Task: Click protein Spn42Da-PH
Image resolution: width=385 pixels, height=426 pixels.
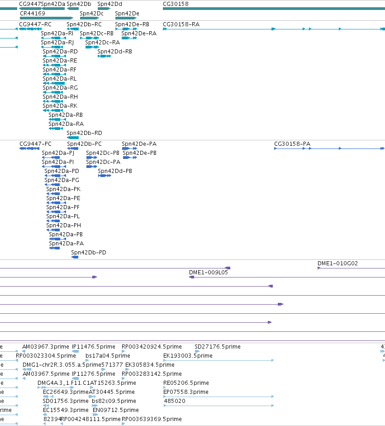Action: tap(63, 225)
